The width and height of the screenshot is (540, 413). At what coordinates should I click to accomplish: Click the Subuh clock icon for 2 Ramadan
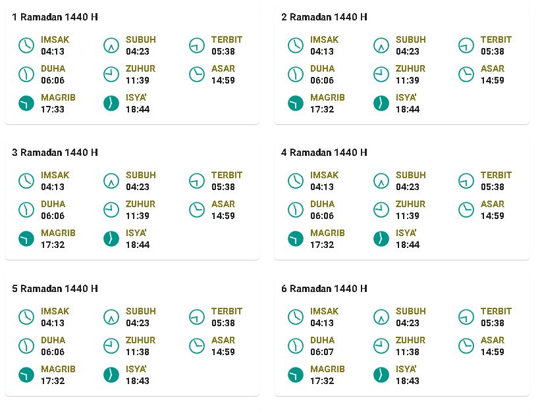coord(381,45)
